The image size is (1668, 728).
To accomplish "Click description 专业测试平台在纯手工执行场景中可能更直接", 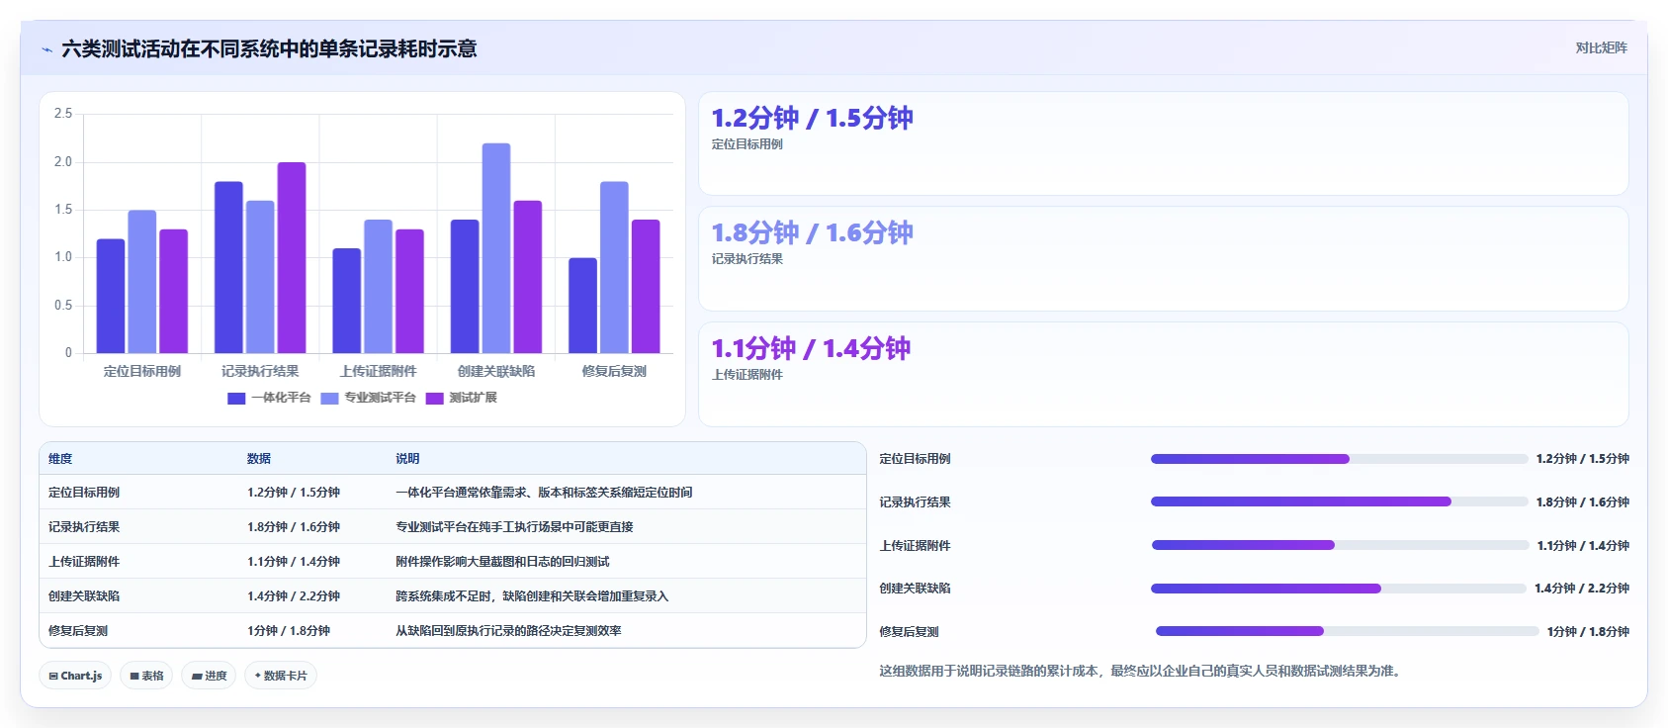I will tap(514, 527).
